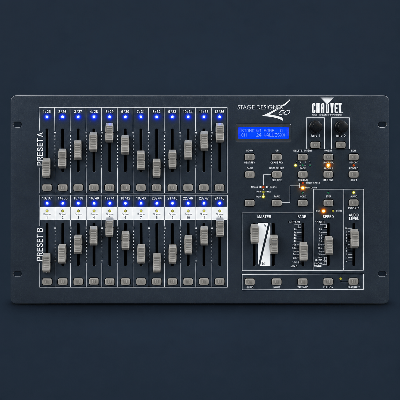Click the DOWN / BEAT REV button
400x400 pixels.
[x=250, y=157]
